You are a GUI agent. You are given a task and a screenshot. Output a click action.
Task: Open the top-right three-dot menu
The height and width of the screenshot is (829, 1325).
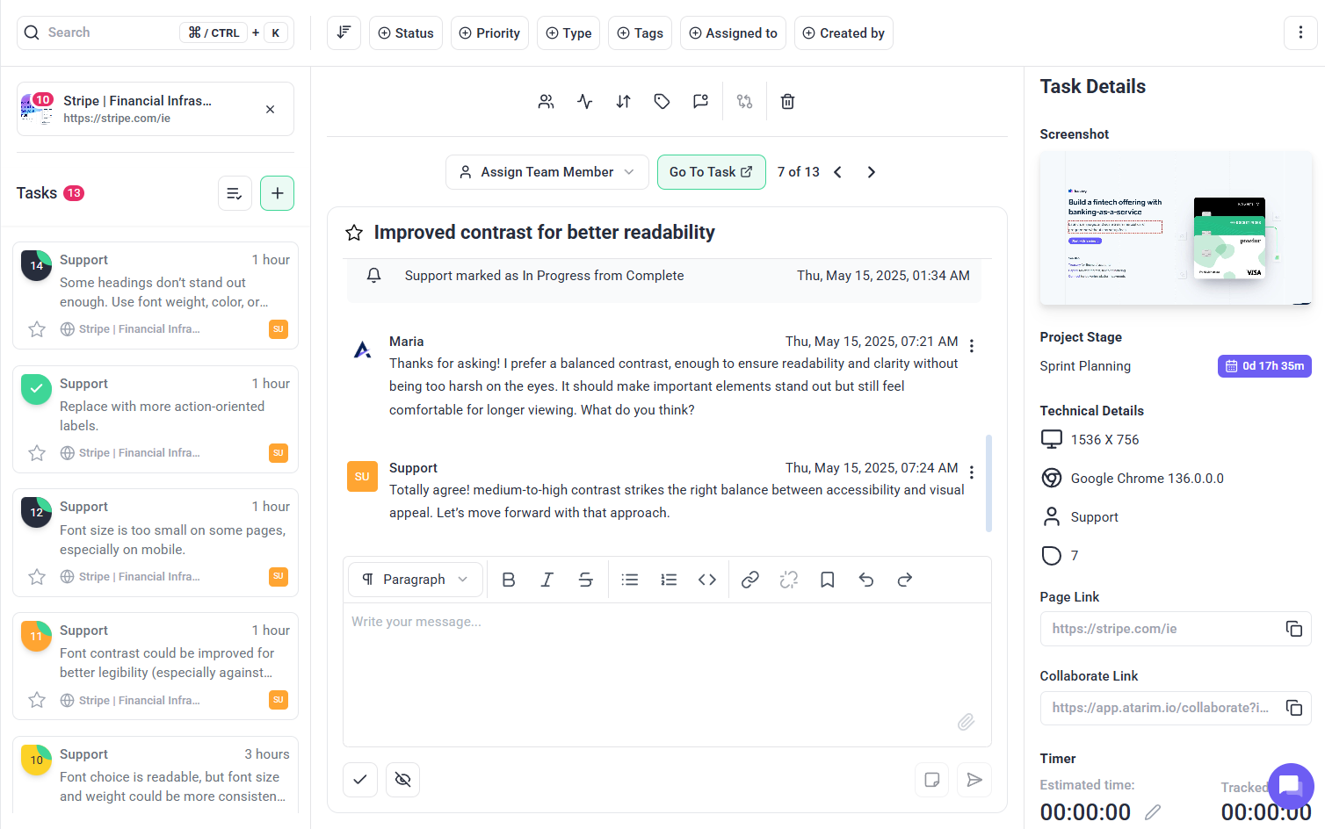[x=1300, y=33]
